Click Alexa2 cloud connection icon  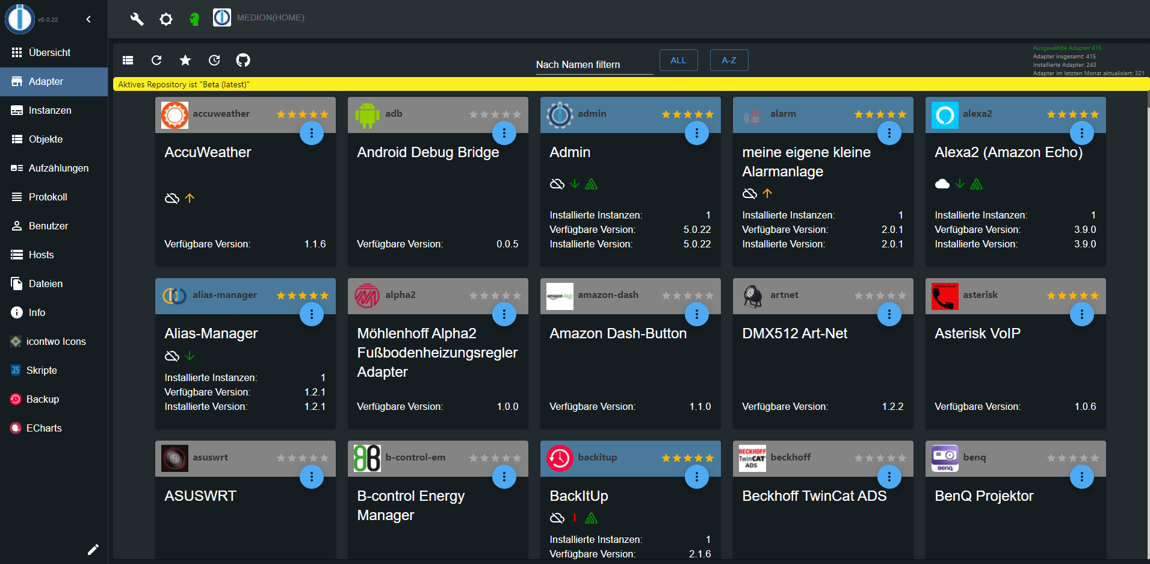click(942, 184)
